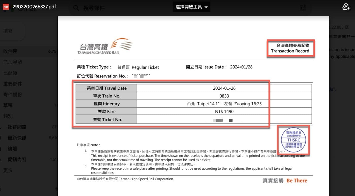Click the 票種 Ticket Type label
Image resolution: width=355 pixels, height=196 pixels.
coord(94,67)
